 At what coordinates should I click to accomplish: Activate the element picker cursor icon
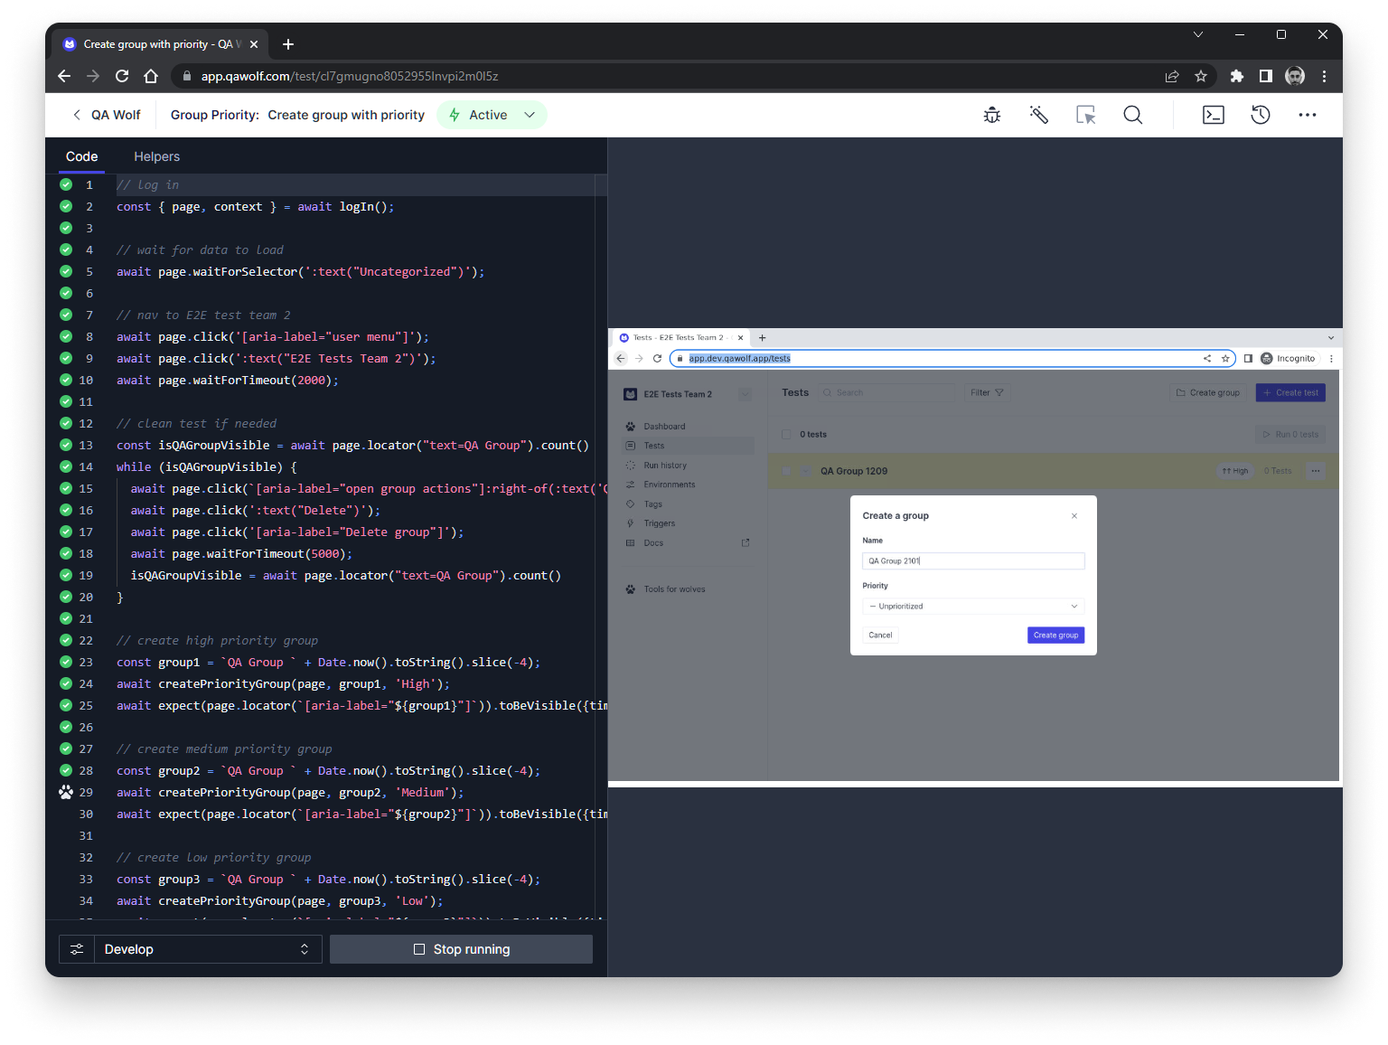tap(1086, 115)
